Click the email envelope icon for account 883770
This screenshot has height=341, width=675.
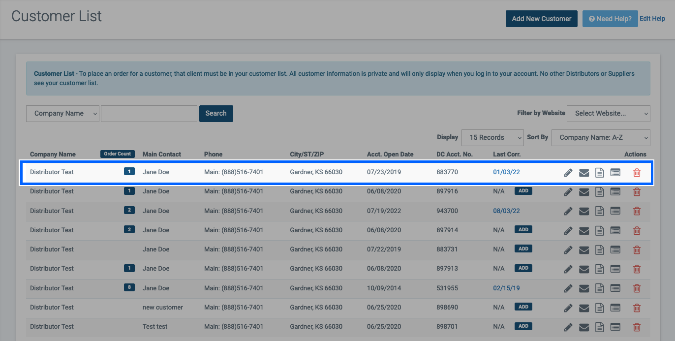584,173
